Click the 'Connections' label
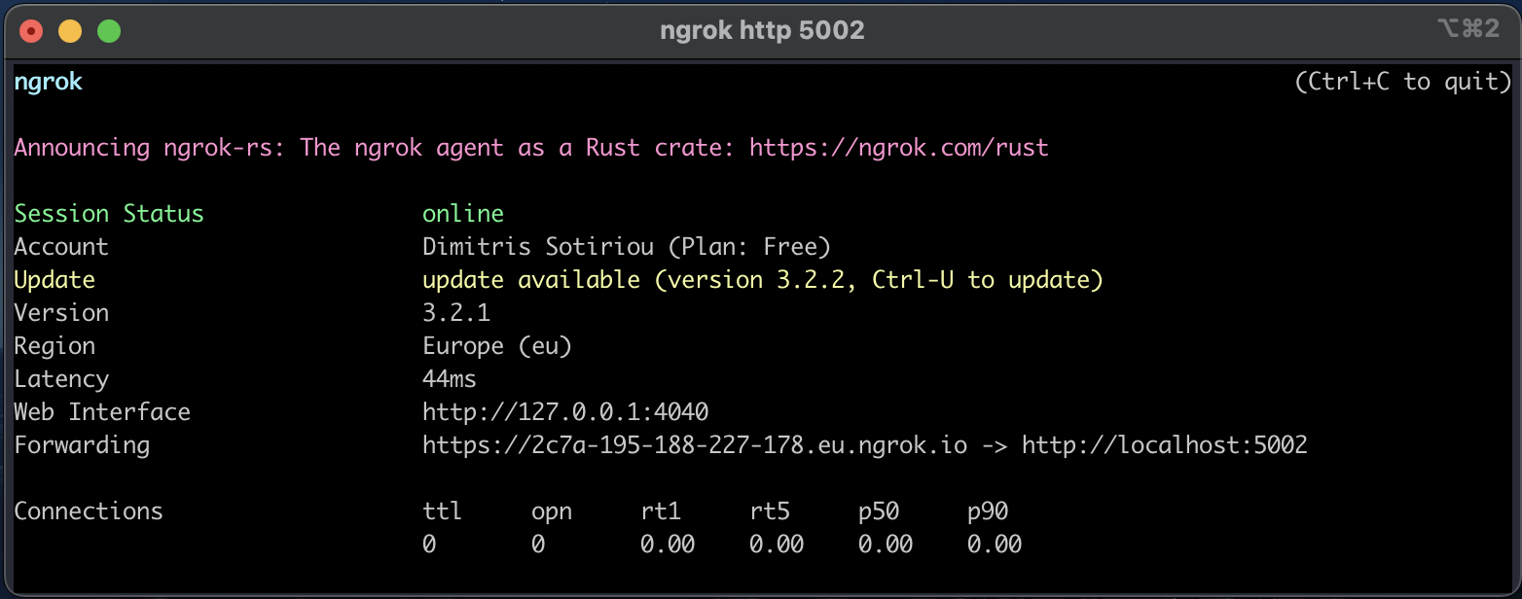Screen dimensions: 1522x599 point(89,511)
